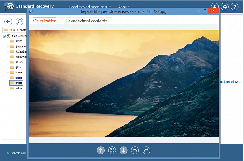Collapse the 1.42.6-23824 root node
The width and height of the screenshot is (244, 161).
coord(4,36)
